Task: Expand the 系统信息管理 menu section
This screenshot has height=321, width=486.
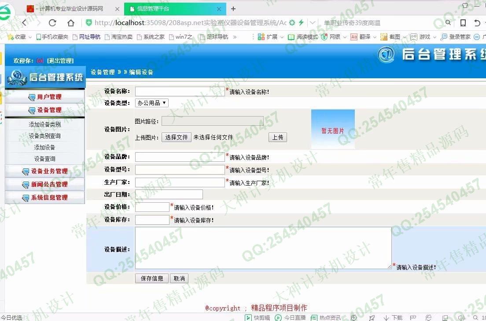Action: (45, 197)
